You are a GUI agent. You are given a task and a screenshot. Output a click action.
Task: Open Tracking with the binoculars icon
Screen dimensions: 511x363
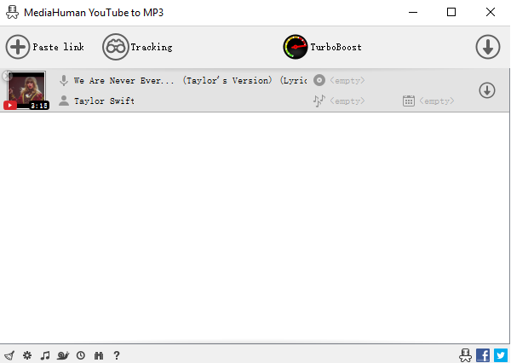[115, 47]
